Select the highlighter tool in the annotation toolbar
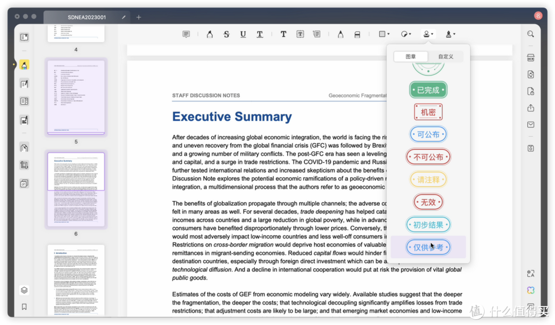Image resolution: width=555 pixels, height=325 pixels. pyautogui.click(x=210, y=34)
